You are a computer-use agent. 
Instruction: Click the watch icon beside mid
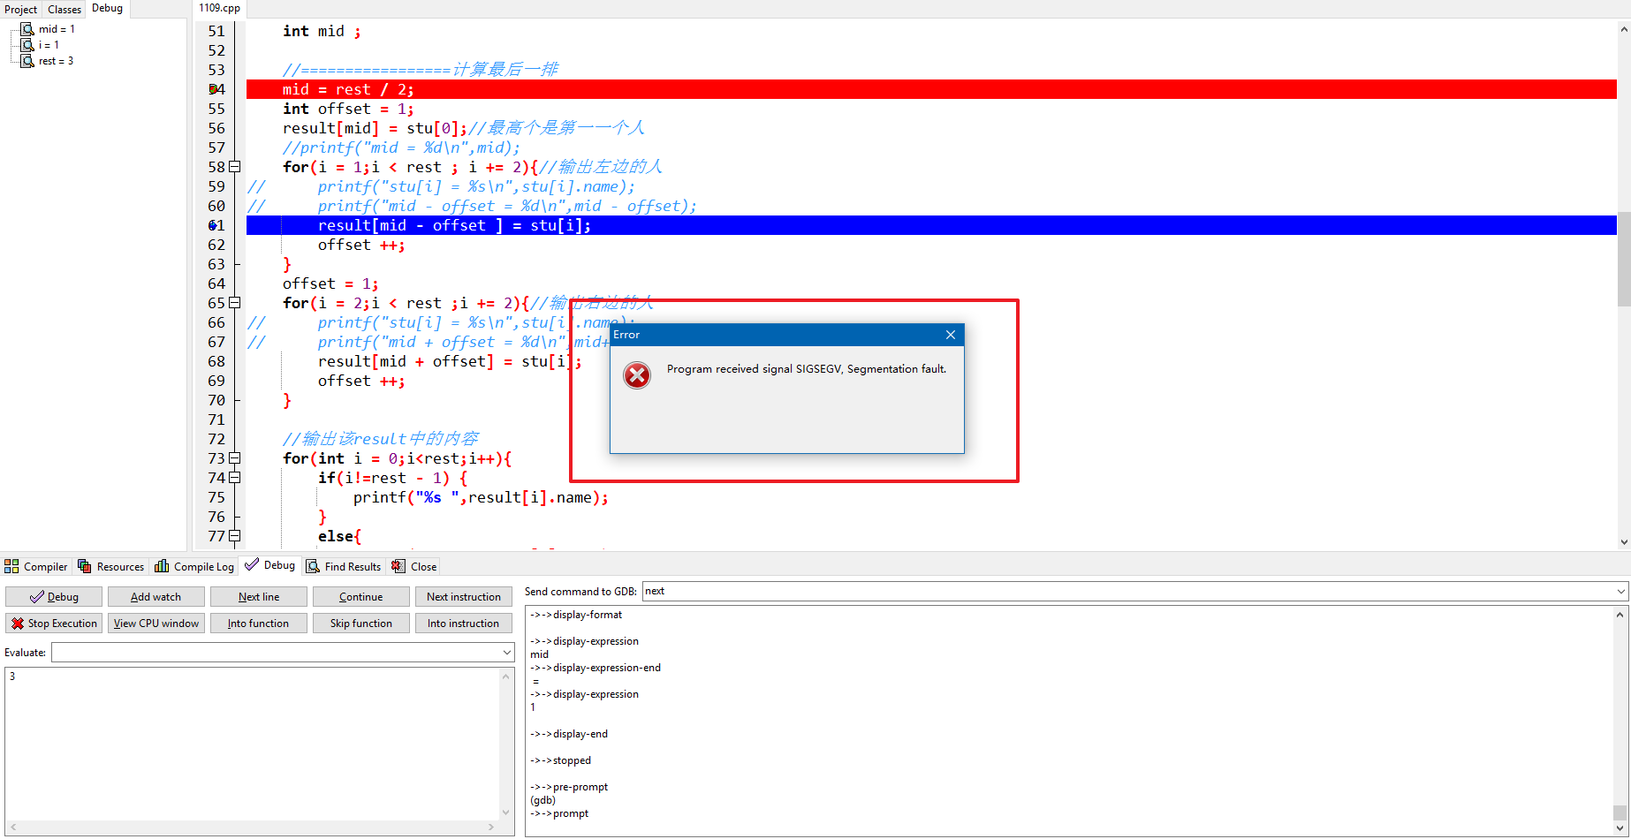(27, 29)
